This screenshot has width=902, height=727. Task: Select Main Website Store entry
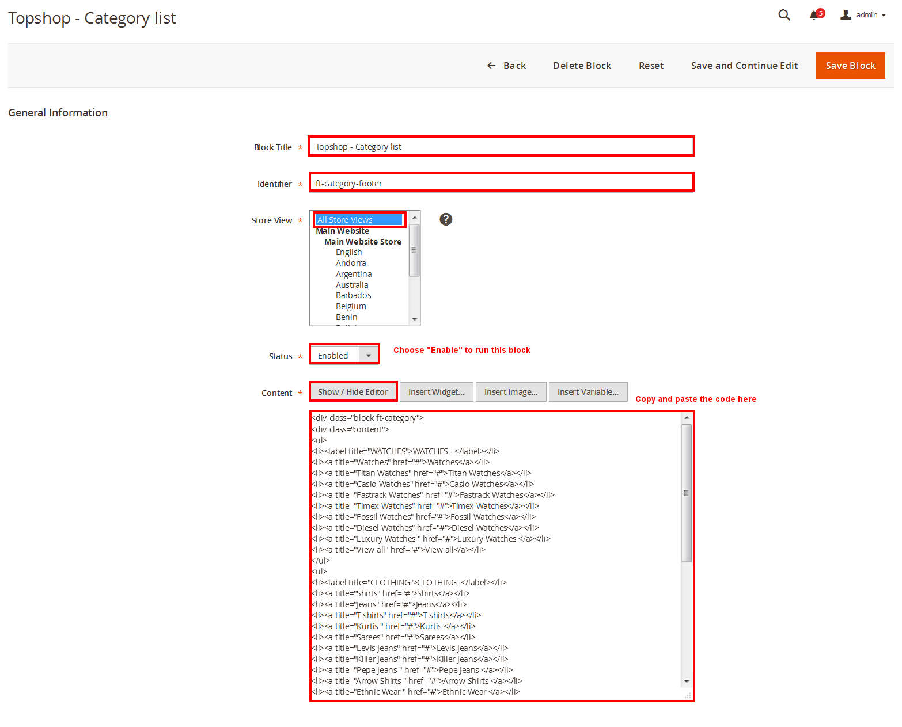[x=362, y=242]
